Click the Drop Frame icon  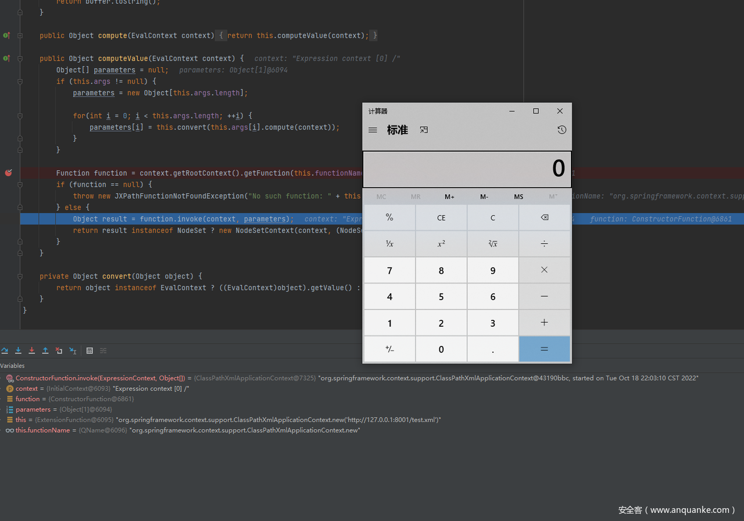pos(59,351)
